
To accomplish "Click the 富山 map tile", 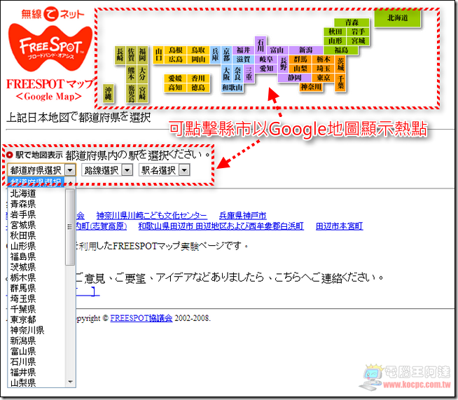I will [277, 50].
